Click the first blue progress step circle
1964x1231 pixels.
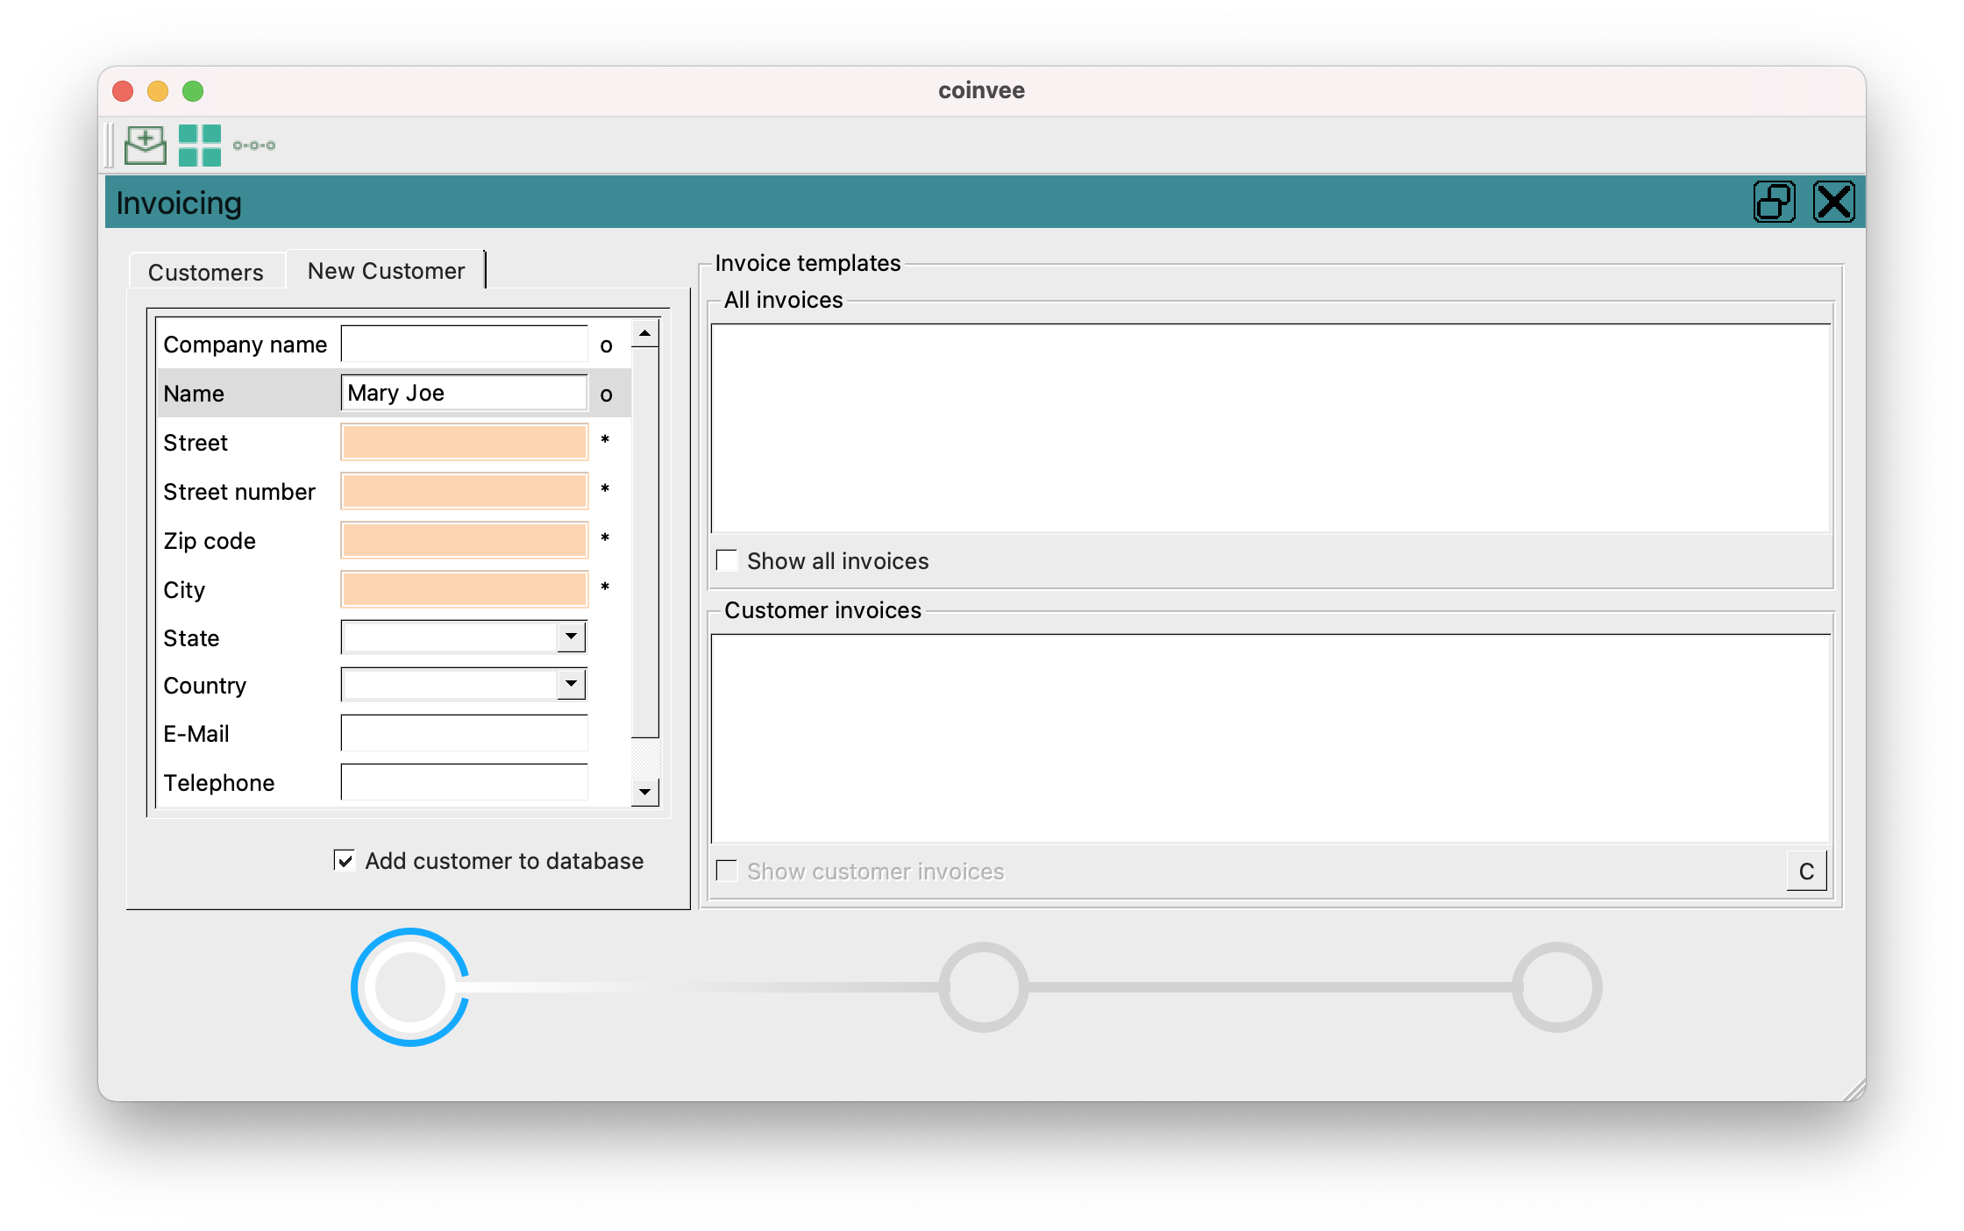(409, 987)
